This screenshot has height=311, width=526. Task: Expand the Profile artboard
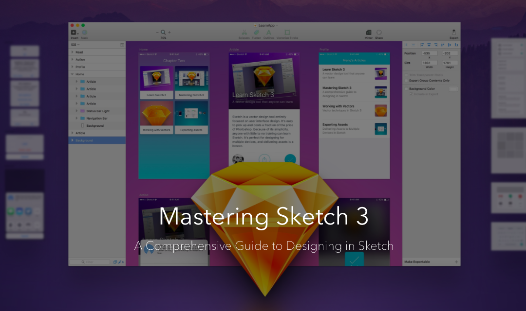coord(72,67)
